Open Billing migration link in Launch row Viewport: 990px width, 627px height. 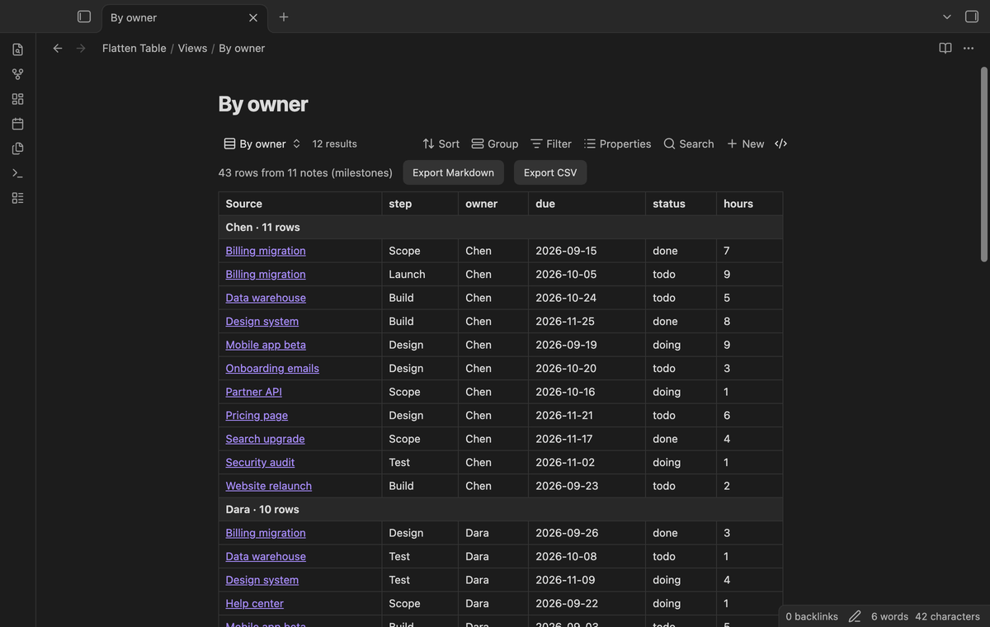(266, 274)
